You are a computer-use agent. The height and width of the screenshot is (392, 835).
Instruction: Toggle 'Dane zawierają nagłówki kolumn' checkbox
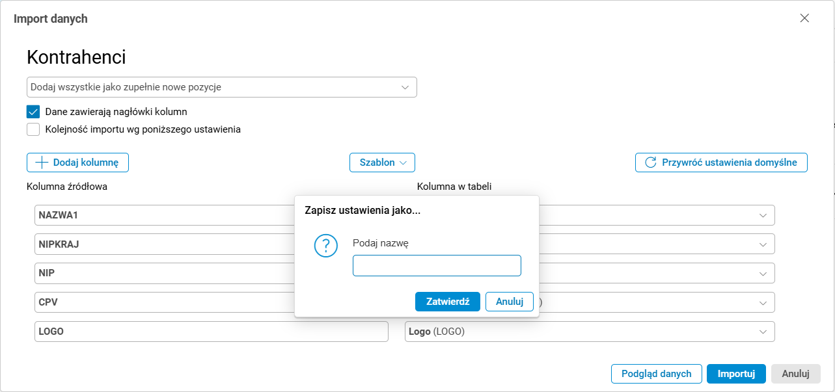(x=33, y=112)
